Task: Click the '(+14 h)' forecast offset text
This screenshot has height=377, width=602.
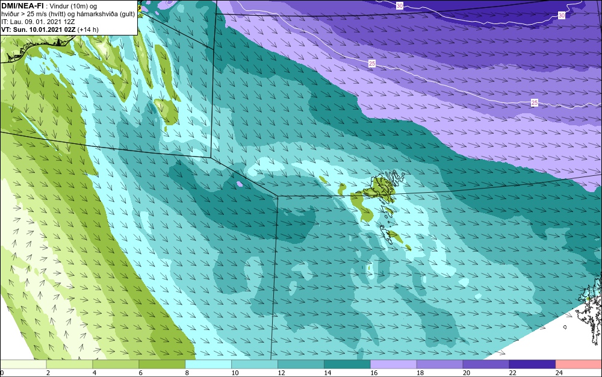Action: [88, 30]
